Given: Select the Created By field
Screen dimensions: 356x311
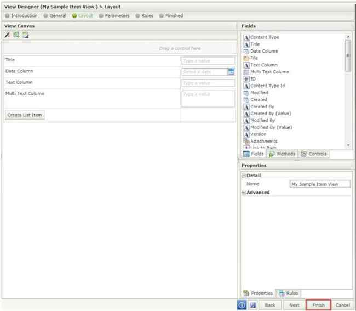Looking at the screenshot, I should (259, 106).
